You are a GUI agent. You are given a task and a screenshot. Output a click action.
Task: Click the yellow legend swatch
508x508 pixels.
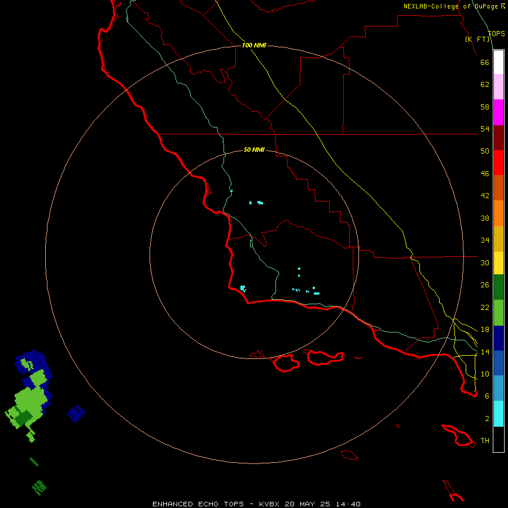coord(498,263)
